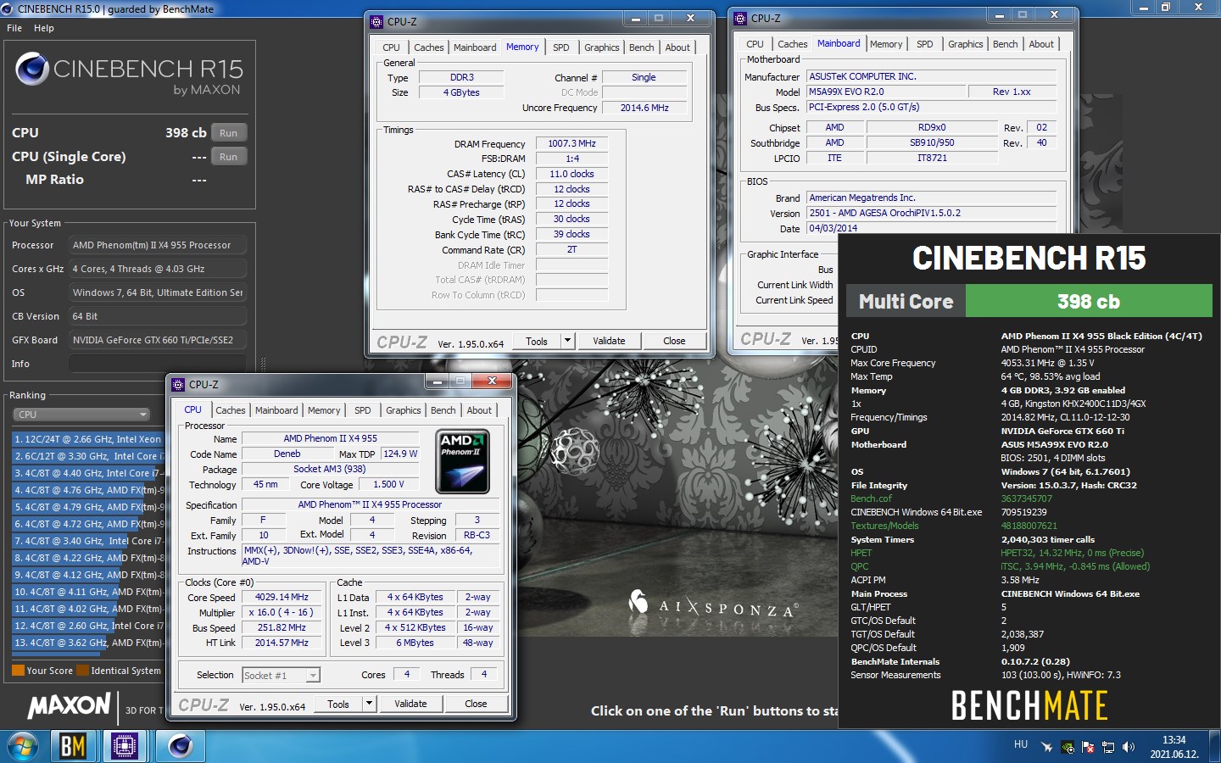Switch to Caches tab in Memory CPU-Z window
The image size is (1221, 763).
429,47
